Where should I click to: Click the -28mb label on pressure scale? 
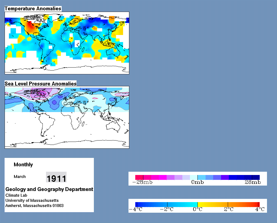tap(142, 182)
